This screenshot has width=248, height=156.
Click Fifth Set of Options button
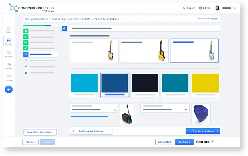click(x=203, y=131)
